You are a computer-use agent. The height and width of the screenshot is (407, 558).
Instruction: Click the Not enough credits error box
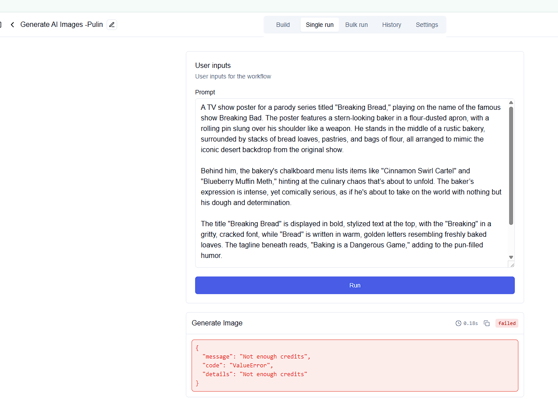[355, 366]
